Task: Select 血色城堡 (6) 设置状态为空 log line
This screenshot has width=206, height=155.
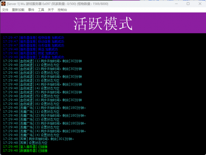Action: point(31,104)
